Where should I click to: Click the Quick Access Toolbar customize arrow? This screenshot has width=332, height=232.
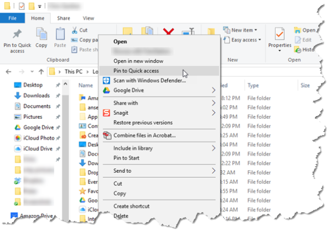40,7
